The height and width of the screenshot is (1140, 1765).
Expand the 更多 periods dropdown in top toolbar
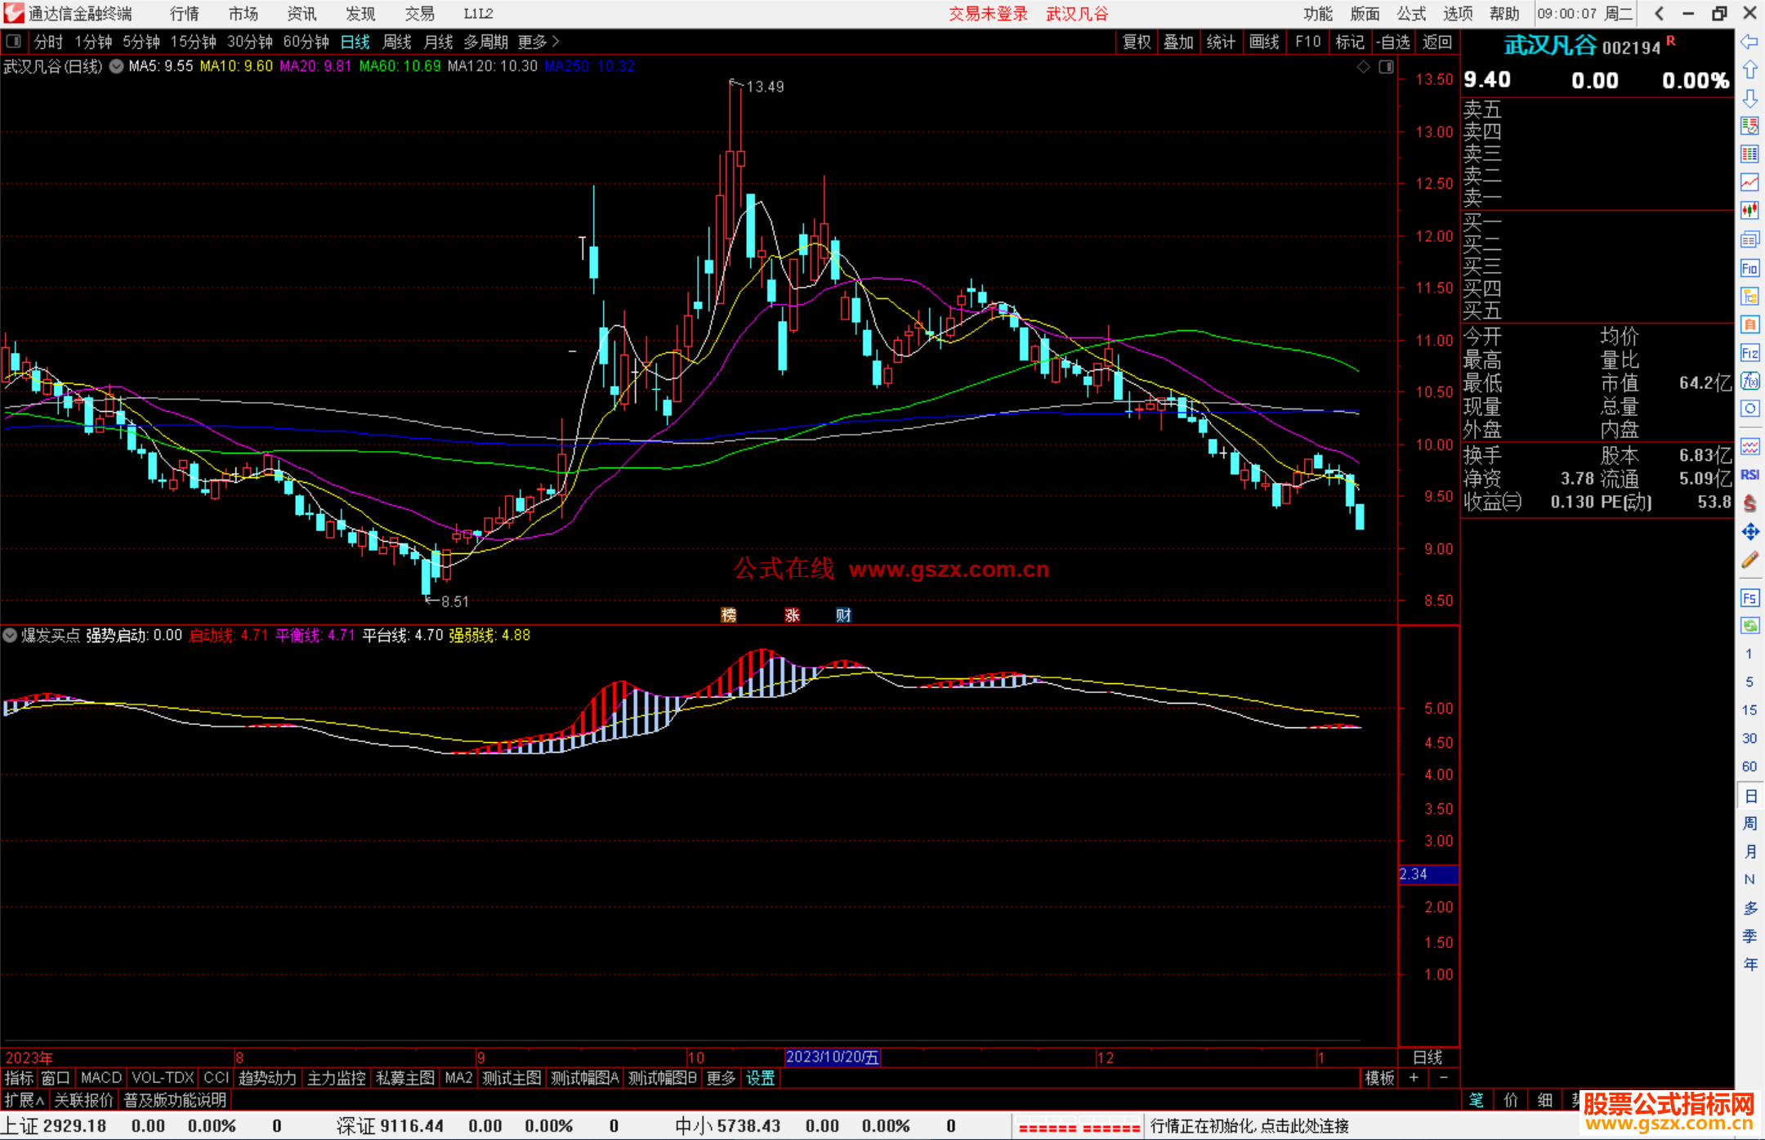538,42
